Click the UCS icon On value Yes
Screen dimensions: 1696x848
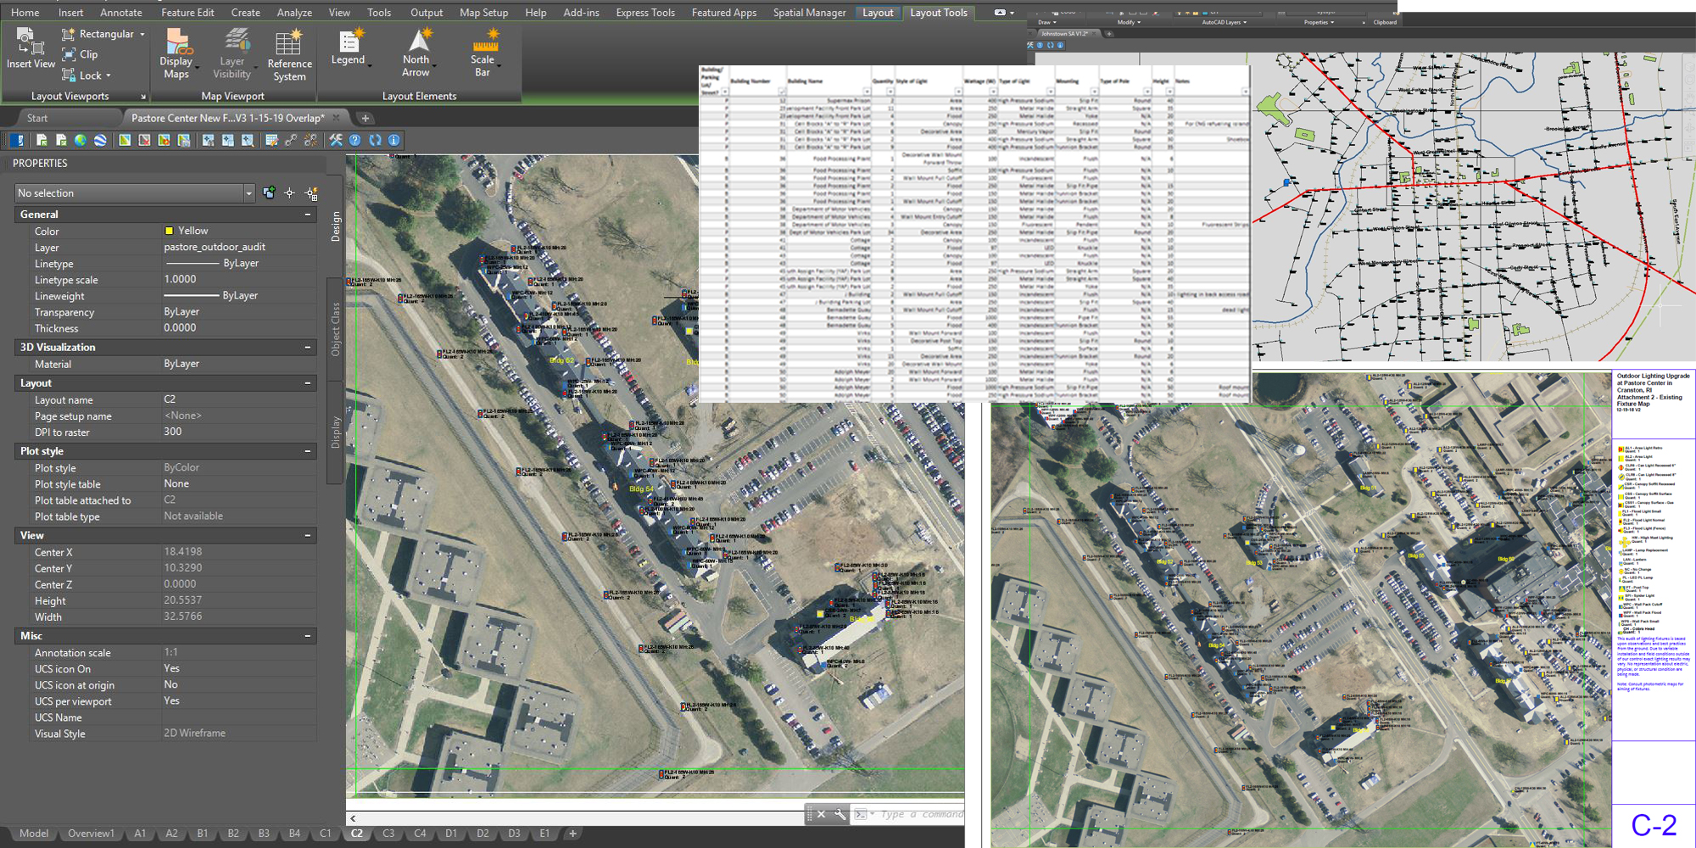tap(171, 668)
